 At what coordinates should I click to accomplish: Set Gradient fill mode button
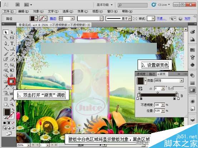[9, 123]
